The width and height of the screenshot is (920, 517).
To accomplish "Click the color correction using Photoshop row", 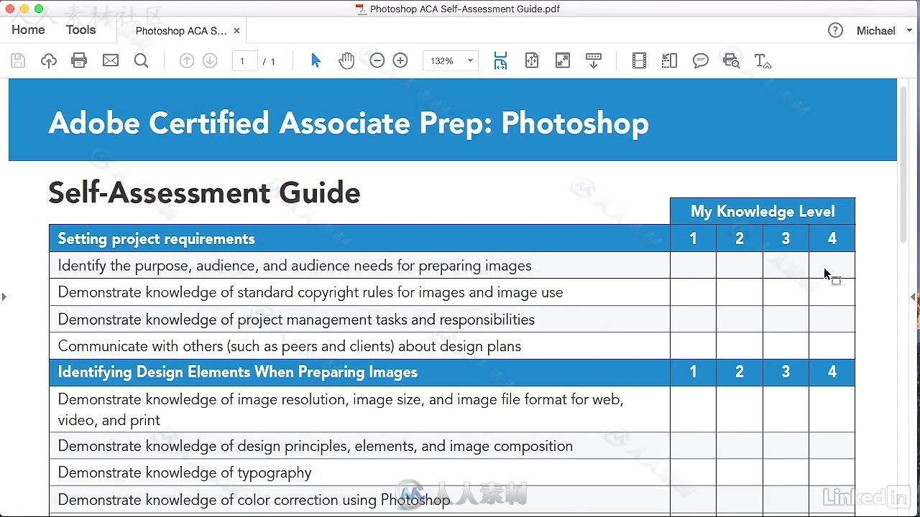I will [359, 500].
